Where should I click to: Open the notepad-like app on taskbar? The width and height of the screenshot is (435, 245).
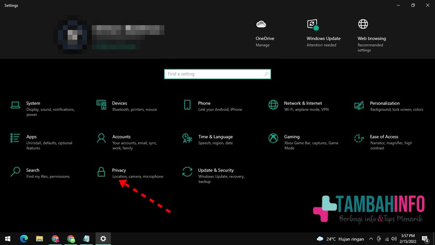pos(87,239)
